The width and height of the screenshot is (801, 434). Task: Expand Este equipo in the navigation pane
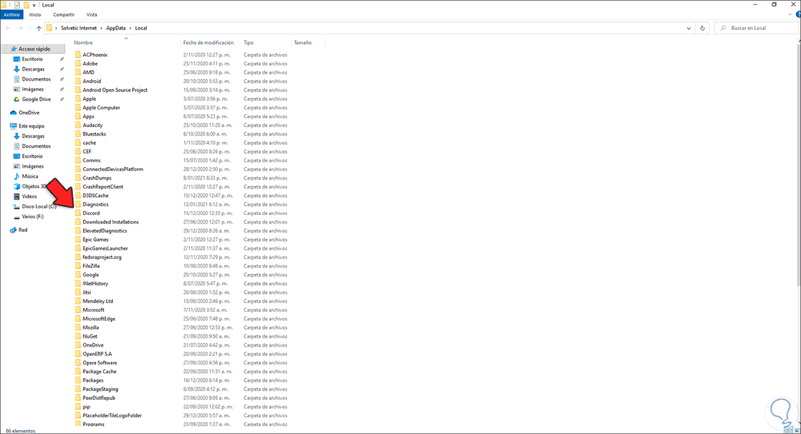[5, 126]
